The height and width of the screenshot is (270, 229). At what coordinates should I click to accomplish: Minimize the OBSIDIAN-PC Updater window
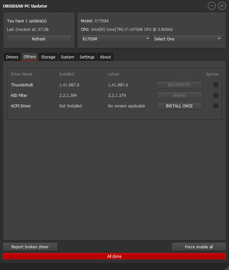point(212,6)
